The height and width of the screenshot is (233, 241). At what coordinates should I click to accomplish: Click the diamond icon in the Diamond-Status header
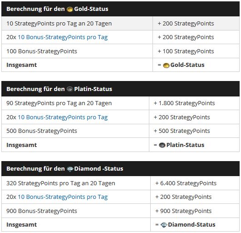click(70, 169)
